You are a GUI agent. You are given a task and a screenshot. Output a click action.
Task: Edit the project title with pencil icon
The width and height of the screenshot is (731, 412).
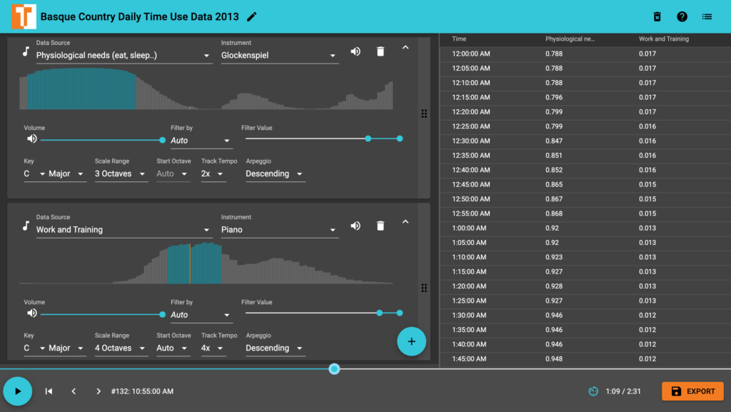(252, 16)
